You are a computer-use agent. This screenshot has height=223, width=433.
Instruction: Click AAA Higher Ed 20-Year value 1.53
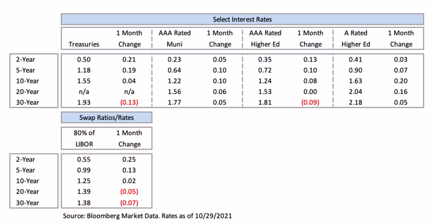(x=265, y=92)
